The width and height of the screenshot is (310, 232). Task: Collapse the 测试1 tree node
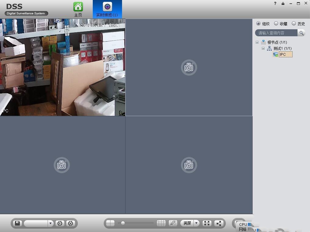[x=263, y=48]
